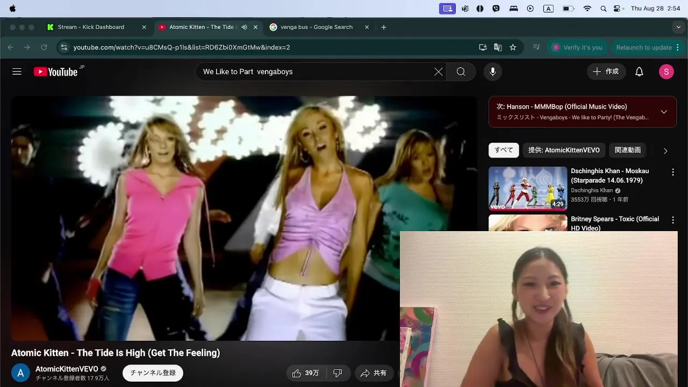Open the YouTube hamburger guide menu

coord(17,71)
